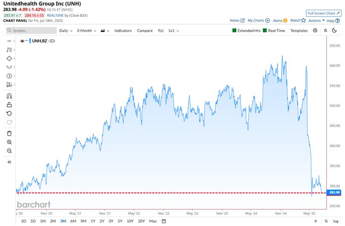Viewport: 345px width, 226px height.
Task: Open the 1x1 grid layout dropdown
Action: [x=174, y=30]
